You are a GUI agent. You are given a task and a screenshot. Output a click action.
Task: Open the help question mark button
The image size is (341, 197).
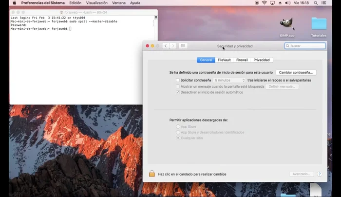[319, 174]
